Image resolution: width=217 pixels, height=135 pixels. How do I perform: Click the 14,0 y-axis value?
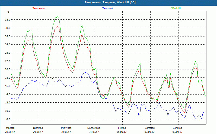coord(8,94)
